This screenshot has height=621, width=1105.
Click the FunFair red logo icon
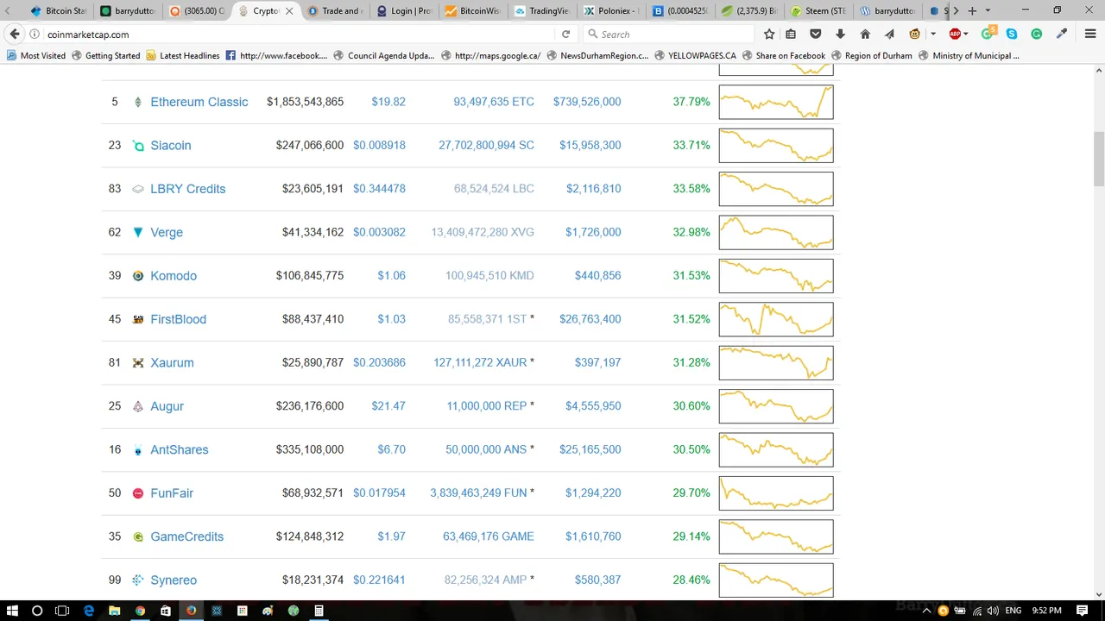[x=138, y=493]
